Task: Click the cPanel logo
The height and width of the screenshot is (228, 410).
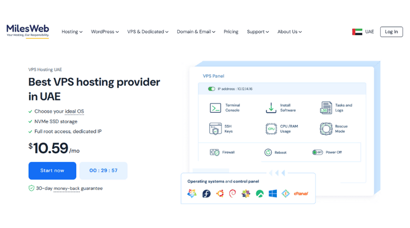Action: pos(301,194)
